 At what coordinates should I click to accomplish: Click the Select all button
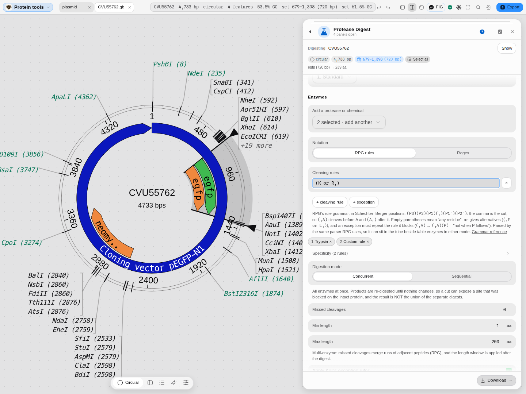418,59
